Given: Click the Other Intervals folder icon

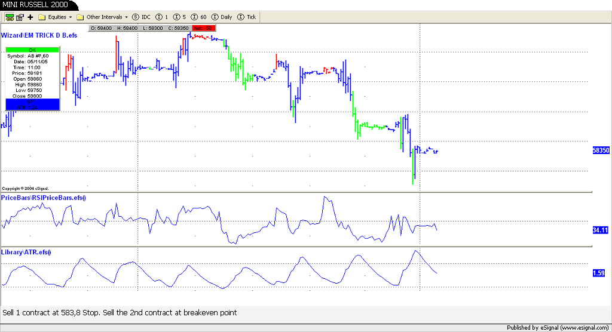Looking at the screenshot, I should [80, 17].
